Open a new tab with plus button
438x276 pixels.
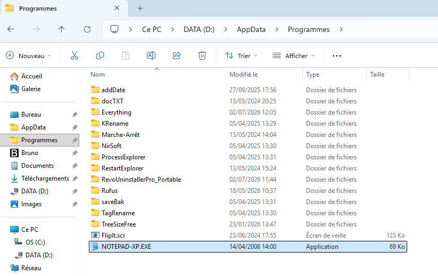pos(140,9)
